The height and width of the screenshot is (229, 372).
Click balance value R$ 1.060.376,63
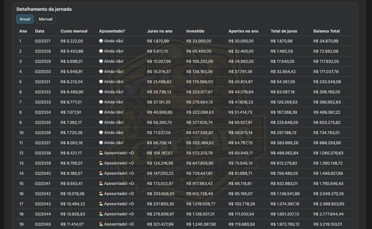point(328,153)
